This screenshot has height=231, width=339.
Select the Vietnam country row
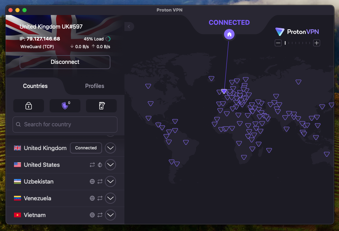[65, 215]
